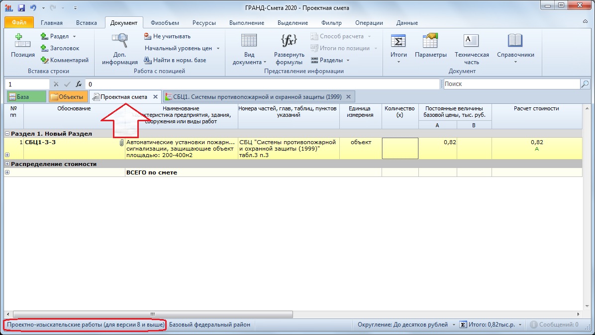The height and width of the screenshot is (335, 595).
Task: Open the Раздел dropdown arrow
Action: pyautogui.click(x=75, y=36)
